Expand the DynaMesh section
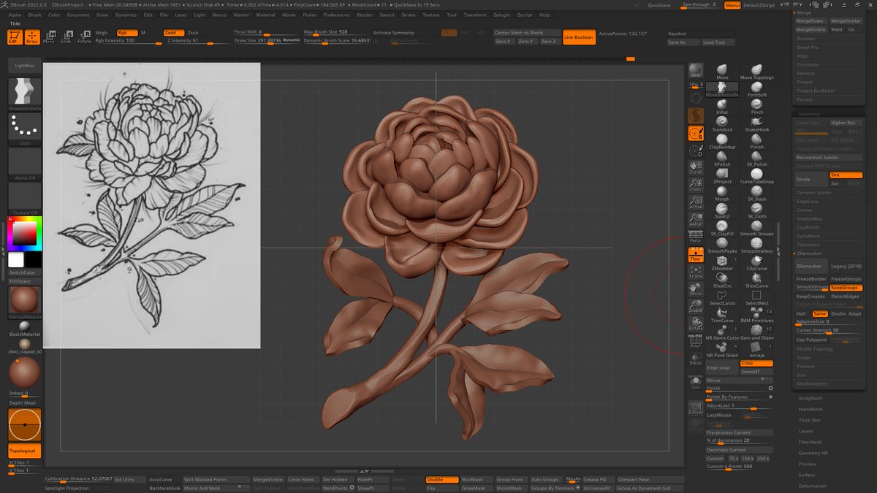The height and width of the screenshot is (493, 877). (x=808, y=236)
